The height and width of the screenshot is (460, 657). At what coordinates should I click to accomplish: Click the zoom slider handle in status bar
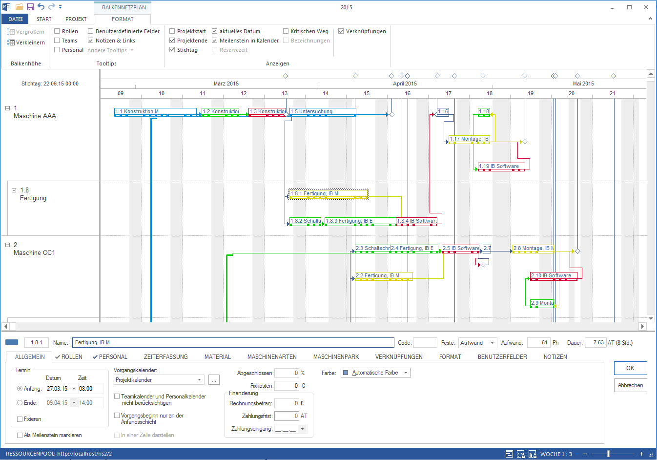pos(608,454)
